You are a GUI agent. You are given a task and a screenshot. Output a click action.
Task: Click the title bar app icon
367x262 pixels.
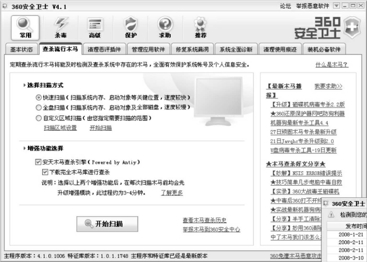point(5,6)
